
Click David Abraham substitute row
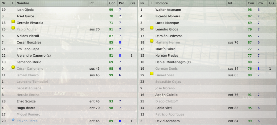coord(208,121)
